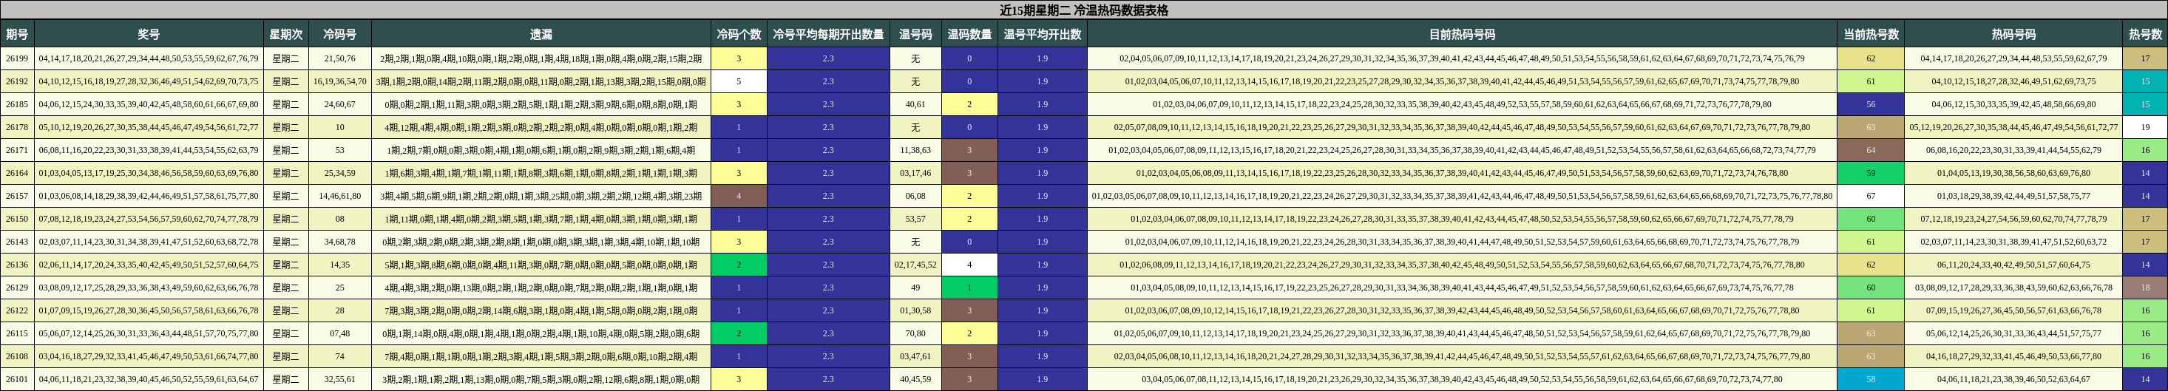
Task: Select period number 26164
Action: 17,173
